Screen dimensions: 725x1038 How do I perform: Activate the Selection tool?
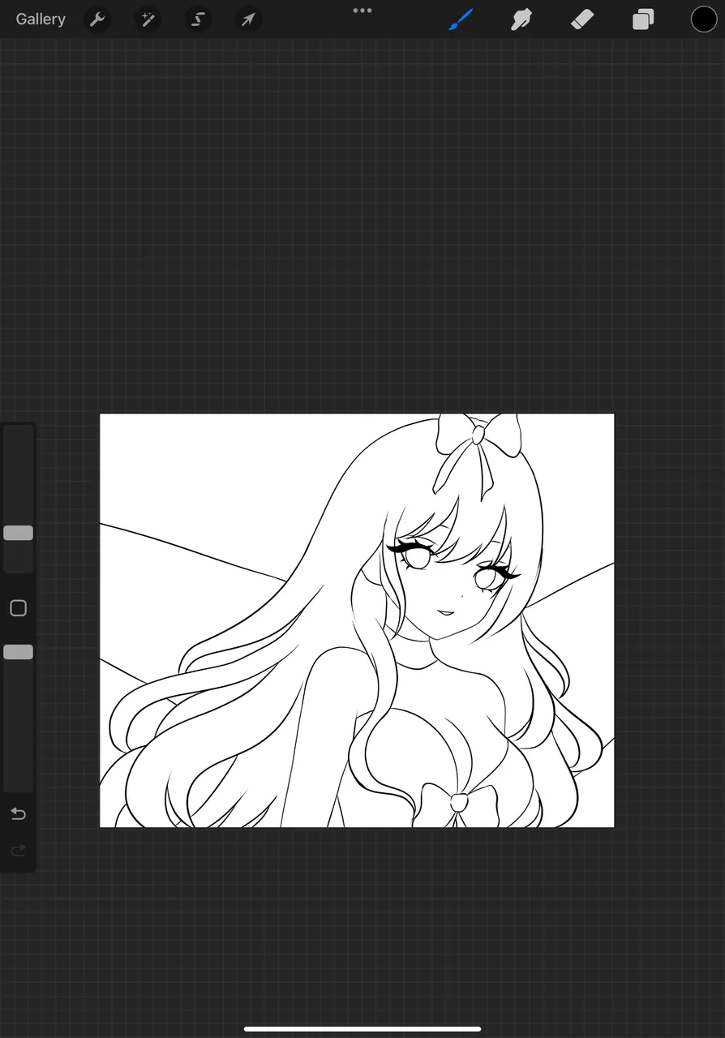point(198,19)
